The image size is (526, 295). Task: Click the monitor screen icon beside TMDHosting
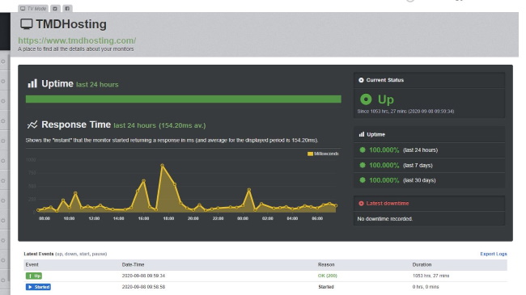(x=26, y=24)
